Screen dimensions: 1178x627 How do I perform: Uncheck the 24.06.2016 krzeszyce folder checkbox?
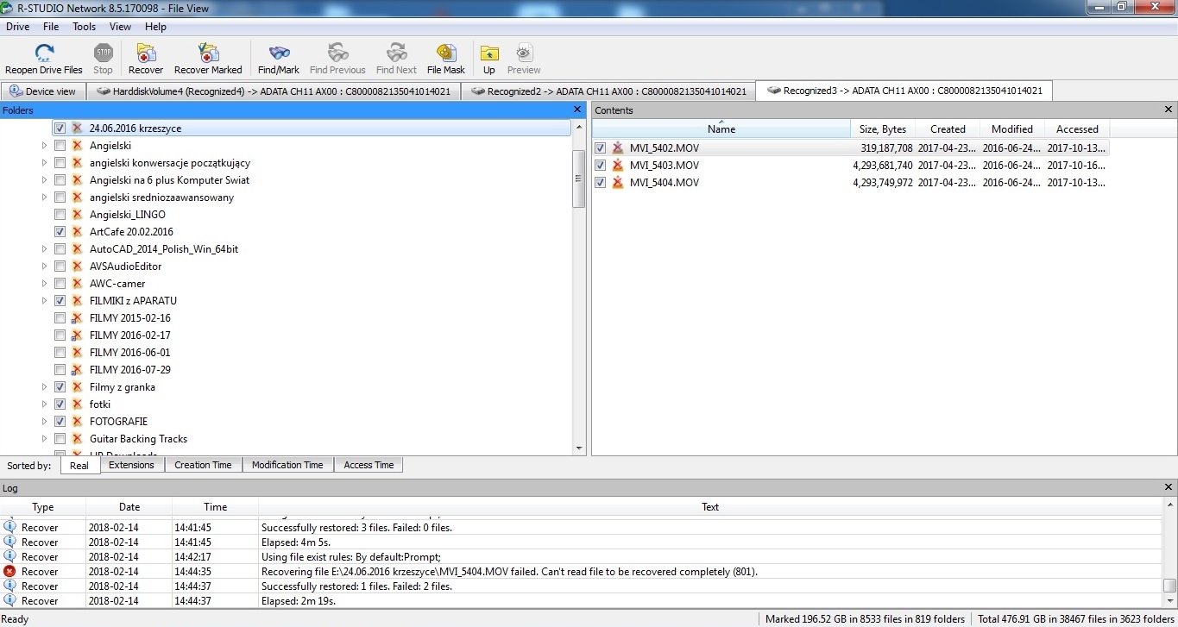(x=60, y=129)
